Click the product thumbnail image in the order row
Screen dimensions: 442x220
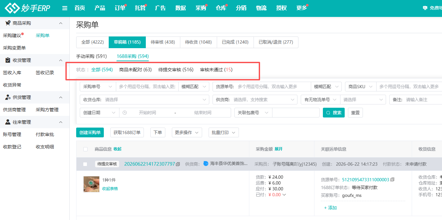(91, 184)
